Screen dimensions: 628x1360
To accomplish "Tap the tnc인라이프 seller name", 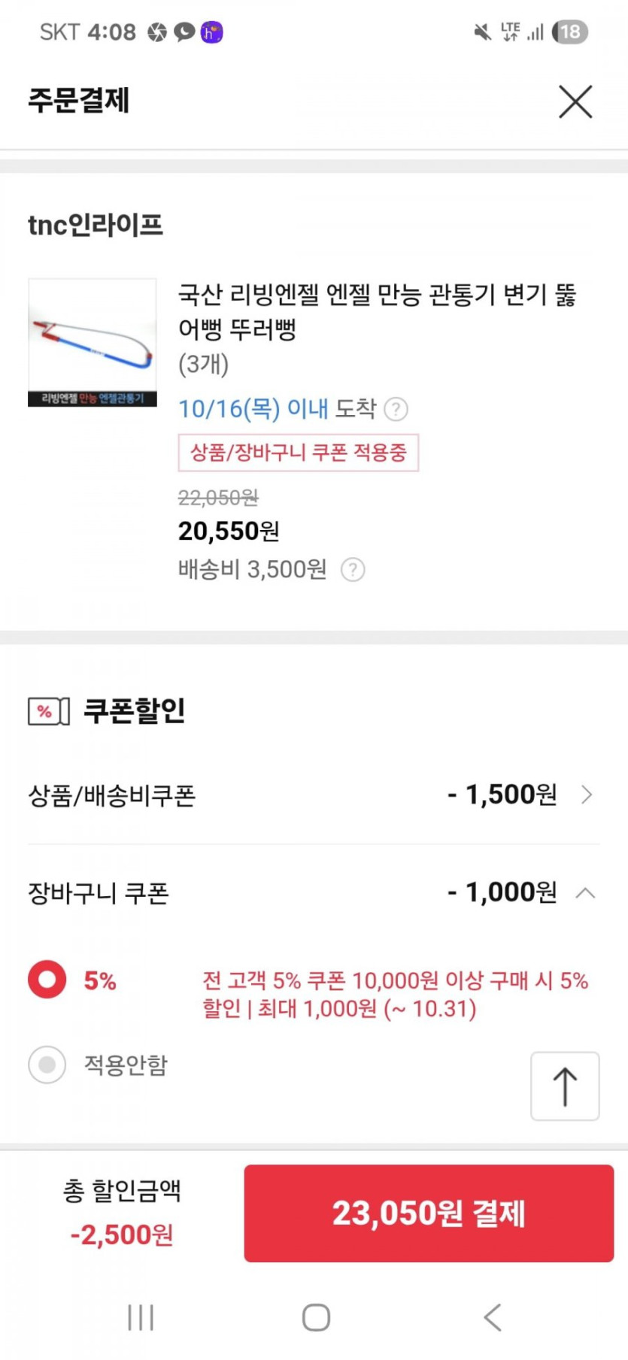I will pyautogui.click(x=96, y=225).
